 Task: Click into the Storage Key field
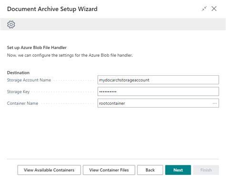(158, 91)
